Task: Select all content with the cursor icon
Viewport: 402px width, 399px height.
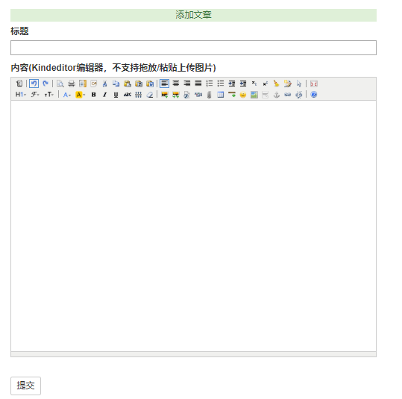Action: point(299,84)
